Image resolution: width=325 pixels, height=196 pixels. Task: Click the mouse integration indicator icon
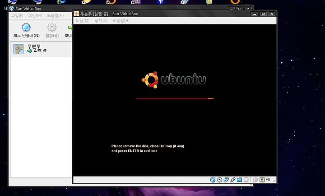click(255, 180)
